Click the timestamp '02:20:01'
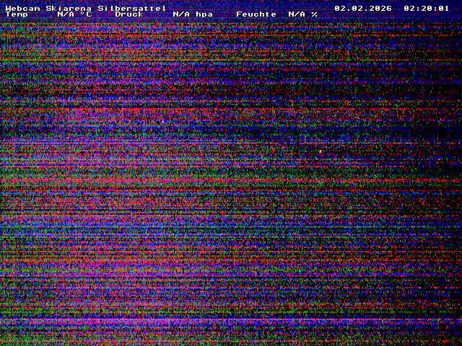 click(x=427, y=8)
